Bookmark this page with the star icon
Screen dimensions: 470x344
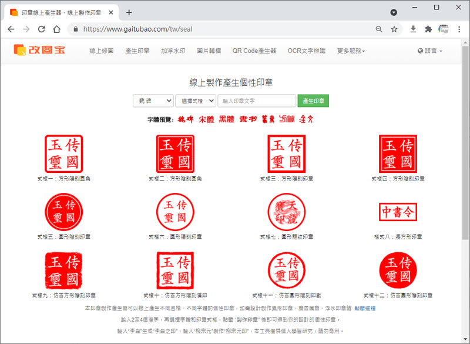[394, 29]
